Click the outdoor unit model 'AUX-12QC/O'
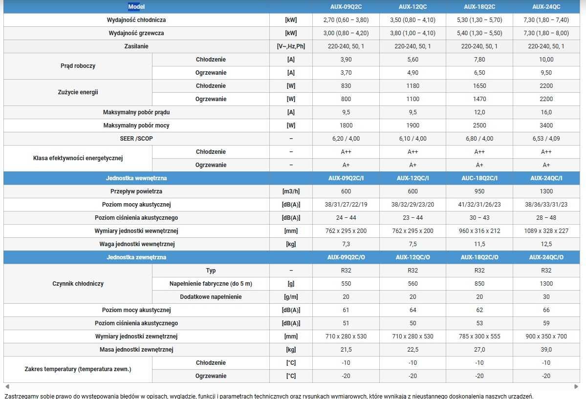The width and height of the screenshot is (586, 399). (412, 257)
